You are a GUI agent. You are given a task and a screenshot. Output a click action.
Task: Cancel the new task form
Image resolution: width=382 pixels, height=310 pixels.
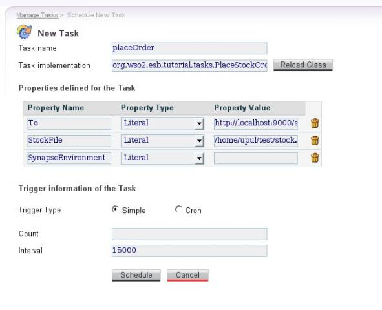click(187, 275)
